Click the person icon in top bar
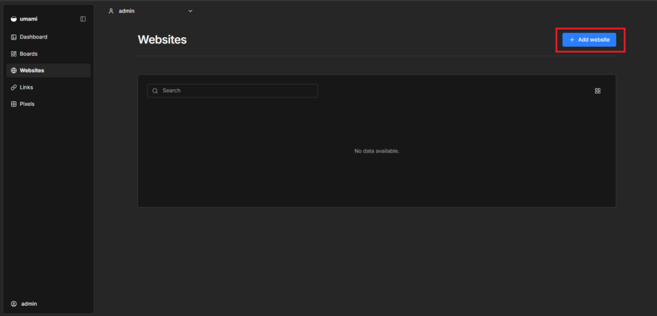 click(111, 11)
